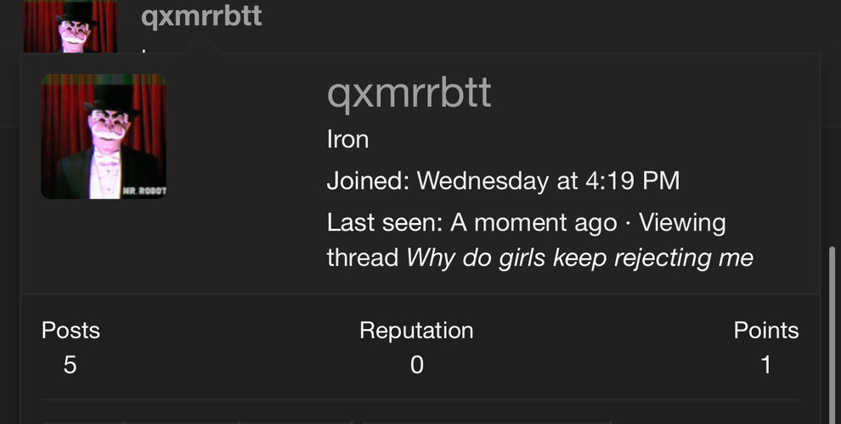The width and height of the screenshot is (841, 424).
Task: Click the word Viewing in the activity line
Action: (x=681, y=222)
